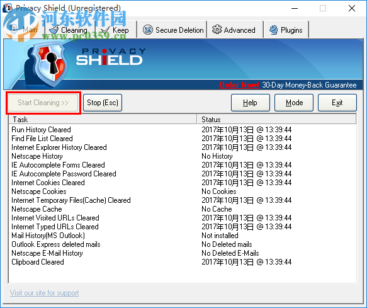Click the Plugins icon
367x308 pixels.
click(x=273, y=30)
